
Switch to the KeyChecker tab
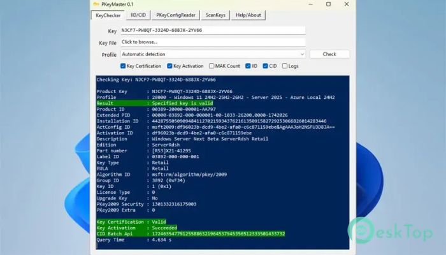[x=108, y=15]
